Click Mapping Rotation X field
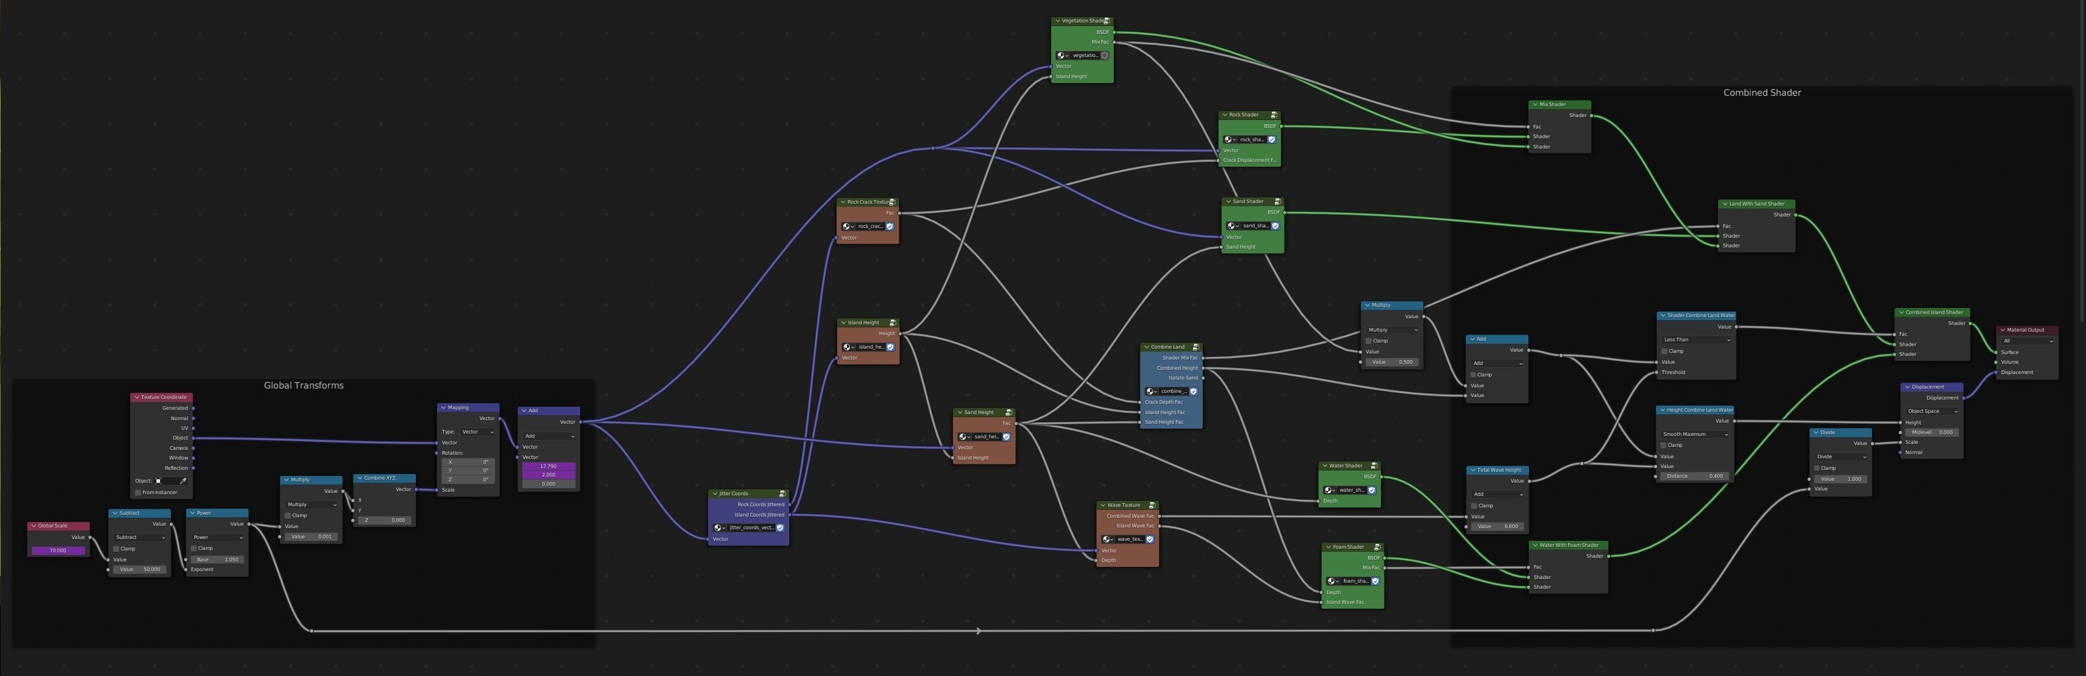The width and height of the screenshot is (2086, 676). [468, 462]
